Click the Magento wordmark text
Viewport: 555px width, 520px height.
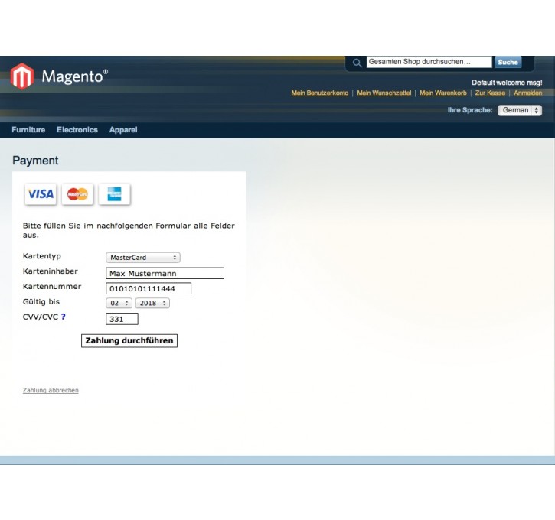click(75, 76)
